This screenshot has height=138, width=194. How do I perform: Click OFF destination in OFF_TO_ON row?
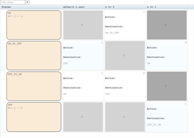(107, 94)
